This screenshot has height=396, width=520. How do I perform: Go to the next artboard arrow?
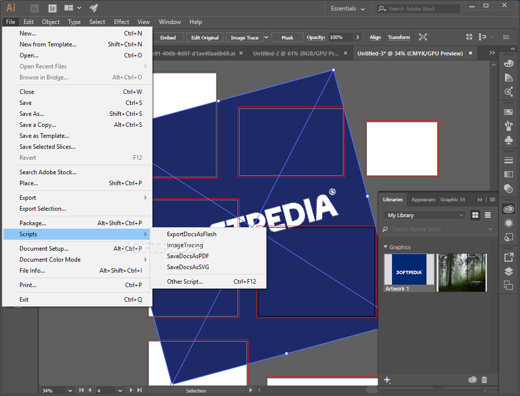point(131,391)
